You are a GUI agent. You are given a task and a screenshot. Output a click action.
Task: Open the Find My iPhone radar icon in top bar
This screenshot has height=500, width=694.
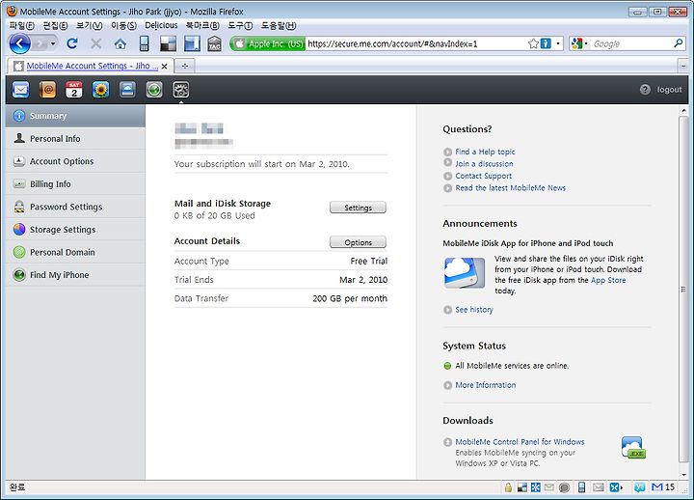point(154,90)
